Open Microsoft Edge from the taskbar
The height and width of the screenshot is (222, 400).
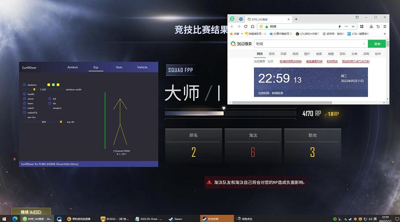click(x=15, y=219)
